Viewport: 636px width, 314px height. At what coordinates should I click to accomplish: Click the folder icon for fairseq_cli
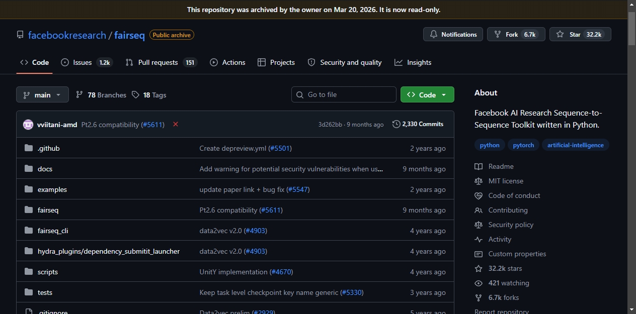pyautogui.click(x=28, y=231)
